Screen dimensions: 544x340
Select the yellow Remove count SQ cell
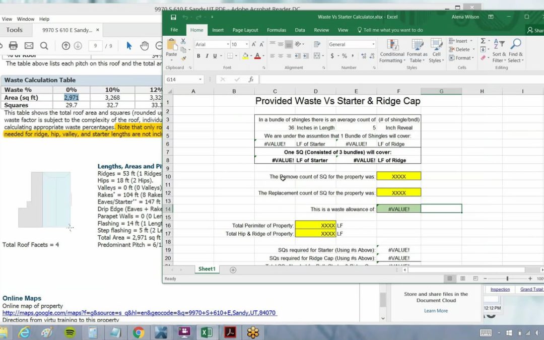tap(398, 176)
